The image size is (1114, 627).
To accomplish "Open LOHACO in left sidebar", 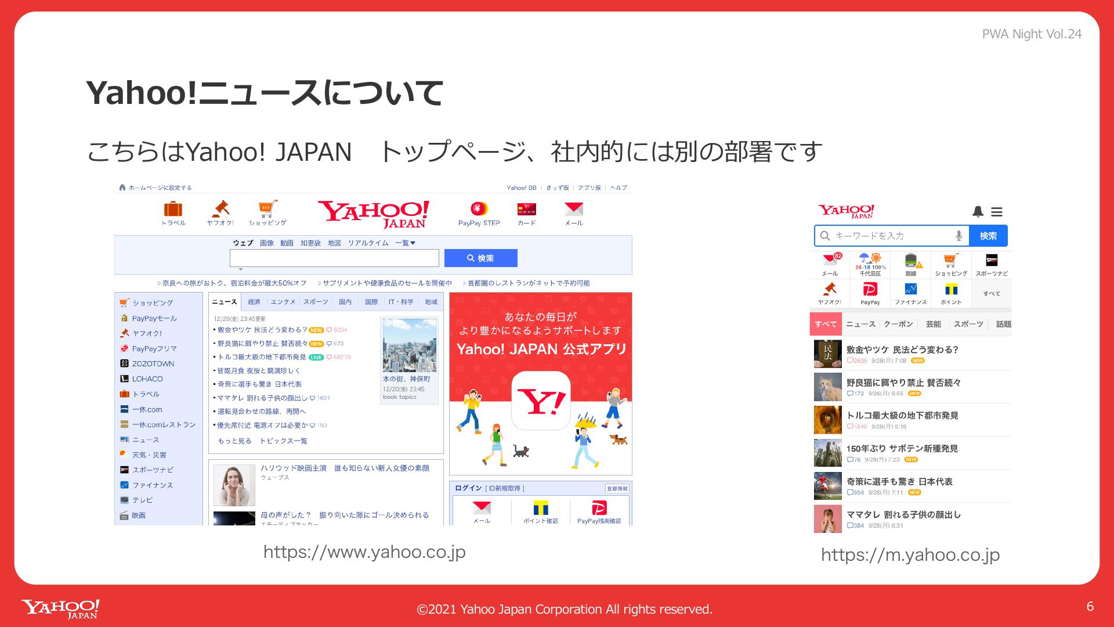I will [147, 379].
